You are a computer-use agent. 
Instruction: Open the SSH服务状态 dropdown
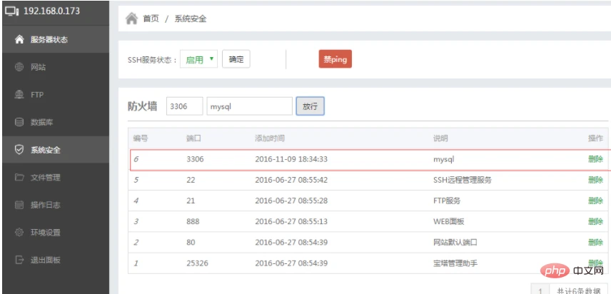(198, 59)
